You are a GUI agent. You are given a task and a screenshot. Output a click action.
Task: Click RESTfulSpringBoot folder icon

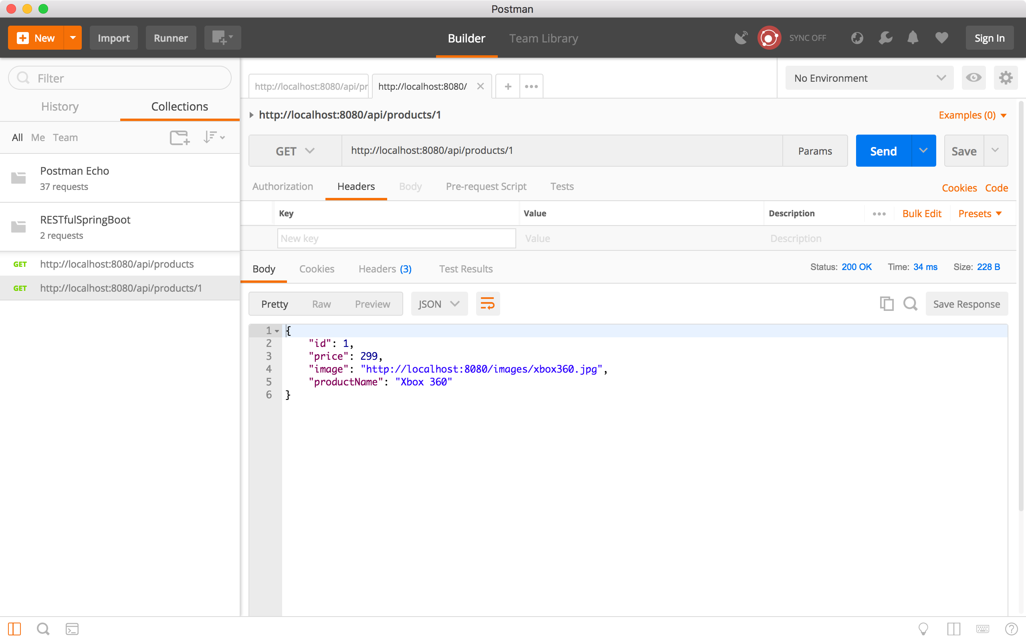coord(18,227)
